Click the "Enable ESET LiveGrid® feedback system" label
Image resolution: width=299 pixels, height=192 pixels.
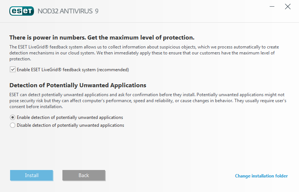coord(56,70)
